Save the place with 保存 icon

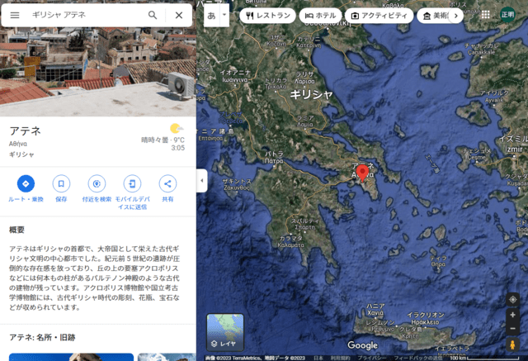[x=61, y=183]
